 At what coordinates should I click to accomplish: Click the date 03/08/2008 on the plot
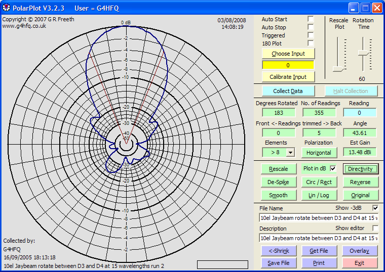(x=232, y=20)
